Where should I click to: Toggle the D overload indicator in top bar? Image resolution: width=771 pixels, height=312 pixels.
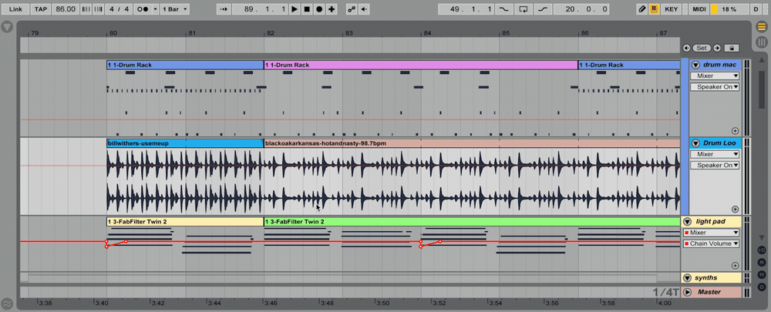pyautogui.click(x=756, y=9)
